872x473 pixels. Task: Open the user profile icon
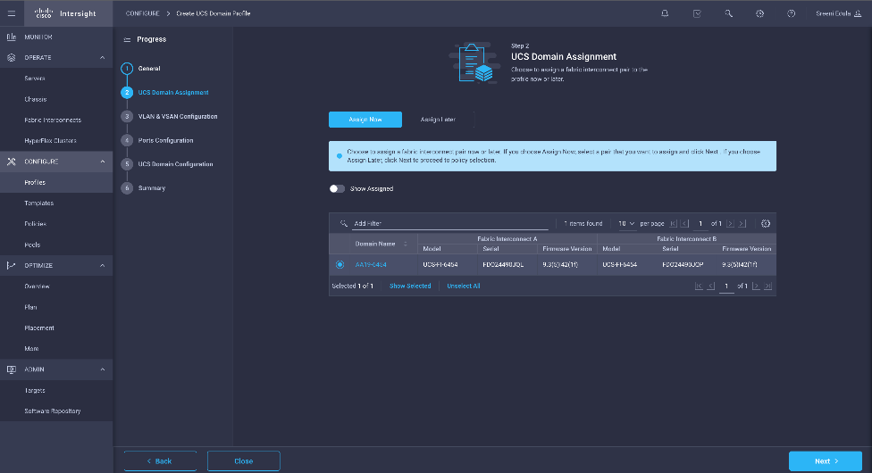858,13
